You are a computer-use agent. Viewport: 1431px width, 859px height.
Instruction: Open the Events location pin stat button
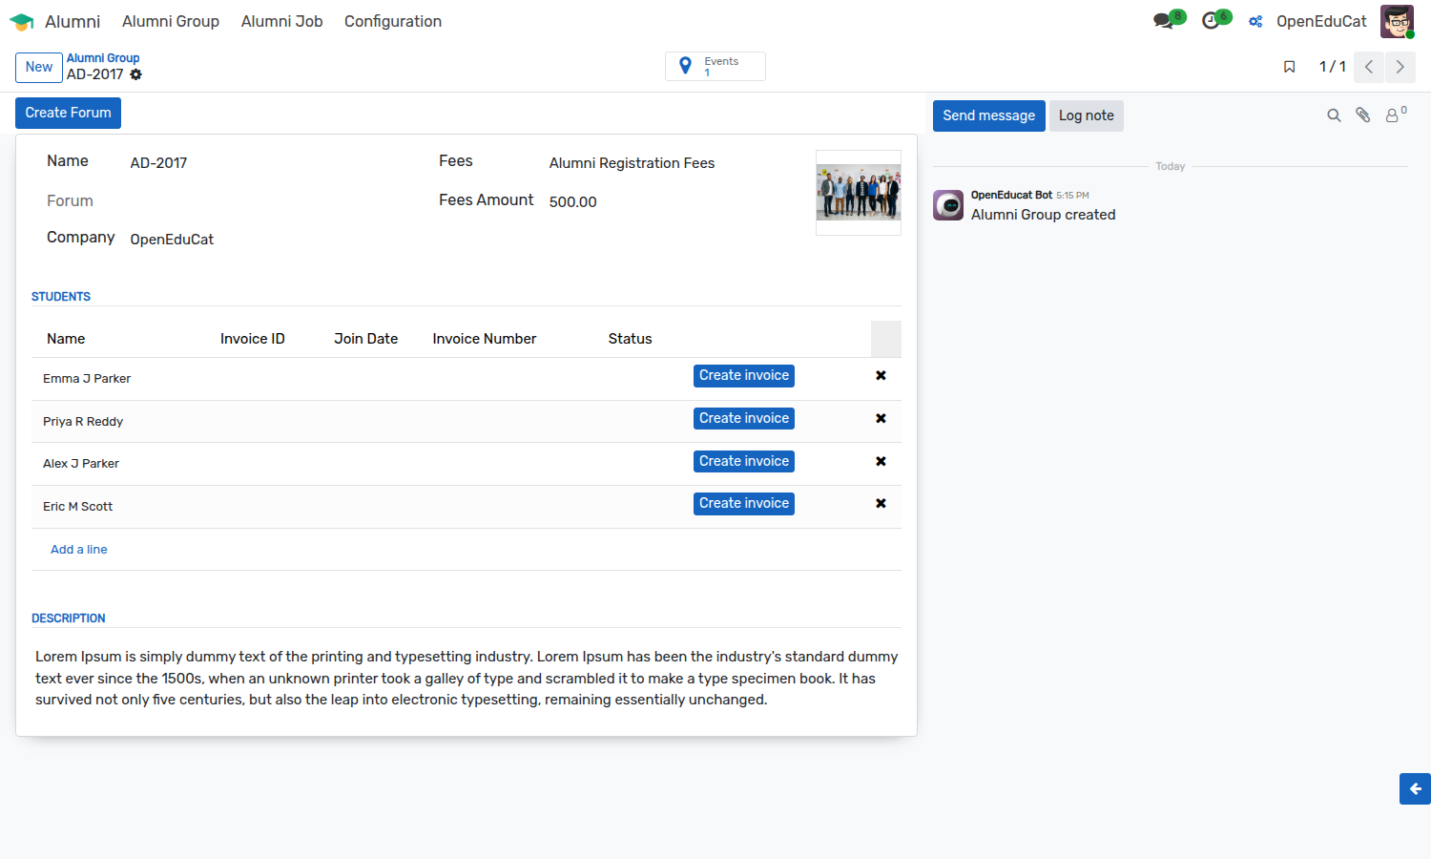pyautogui.click(x=715, y=67)
